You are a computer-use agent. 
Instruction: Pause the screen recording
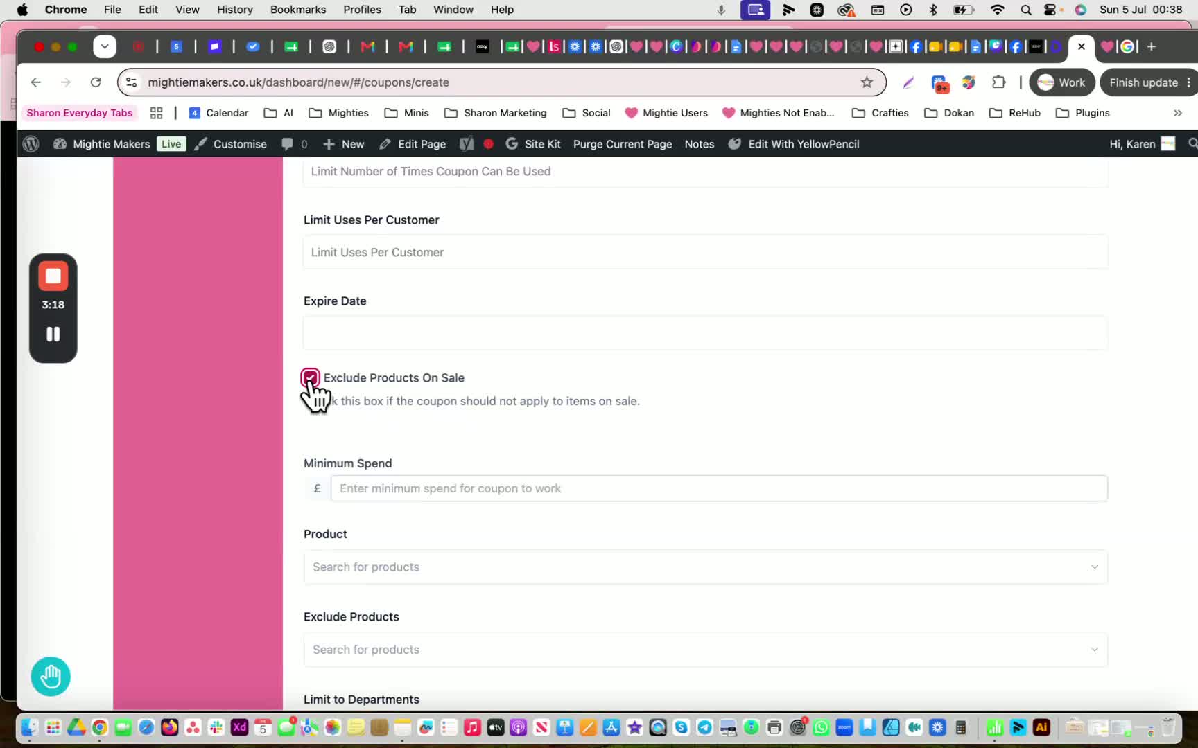[53, 335]
